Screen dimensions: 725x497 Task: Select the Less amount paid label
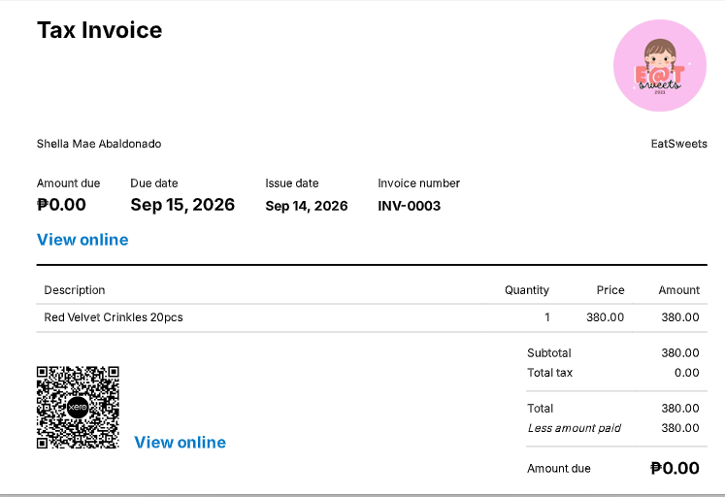575,428
